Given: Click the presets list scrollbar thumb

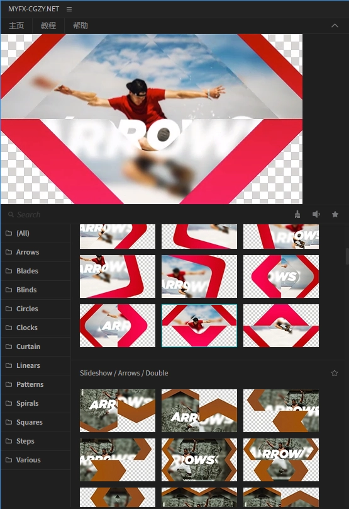Looking at the screenshot, I should pos(347,256).
